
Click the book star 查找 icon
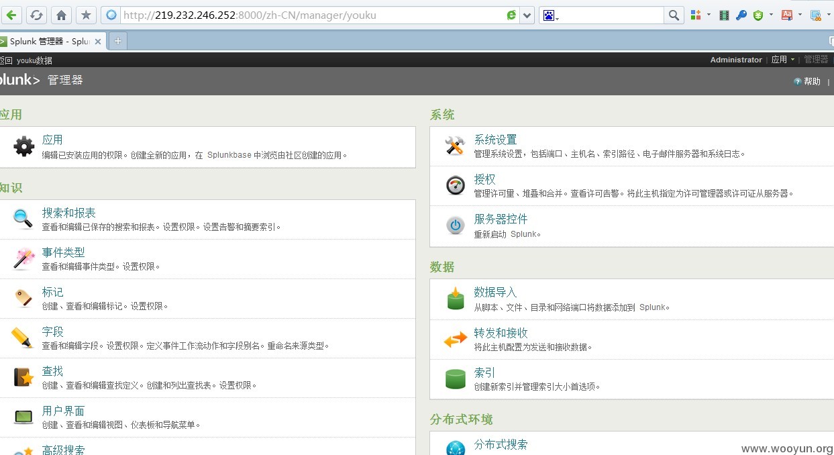[23, 377]
